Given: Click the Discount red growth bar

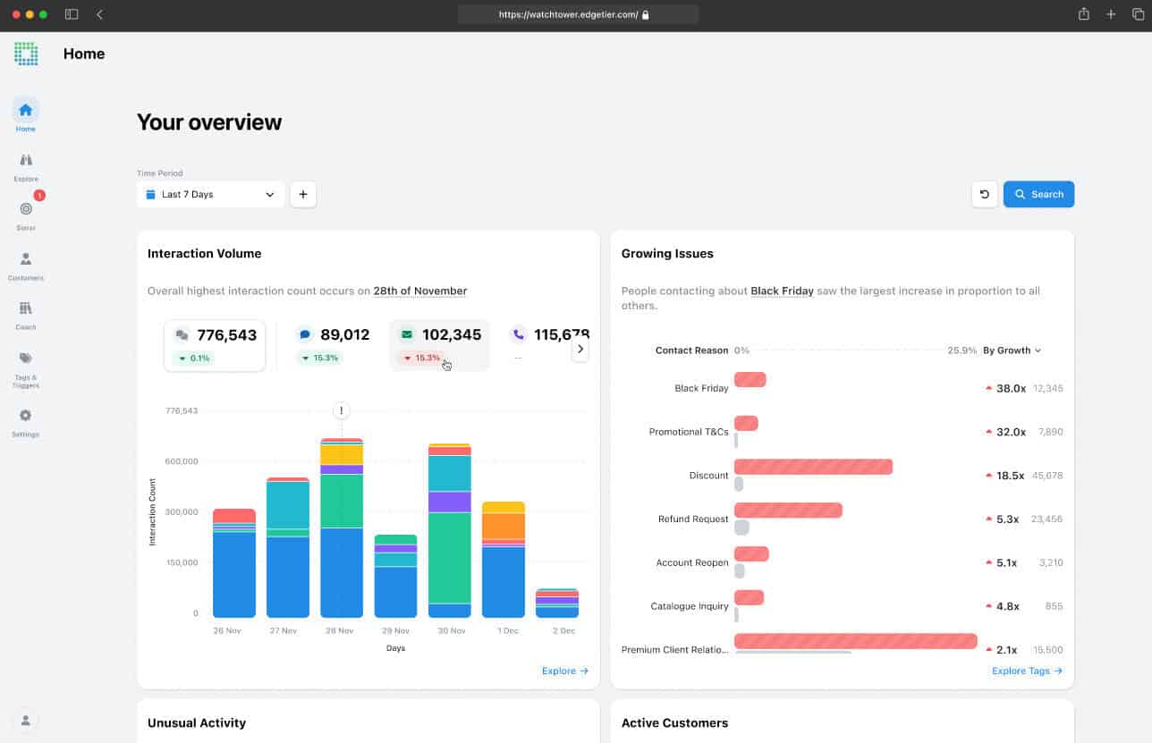Looking at the screenshot, I should pyautogui.click(x=813, y=467).
